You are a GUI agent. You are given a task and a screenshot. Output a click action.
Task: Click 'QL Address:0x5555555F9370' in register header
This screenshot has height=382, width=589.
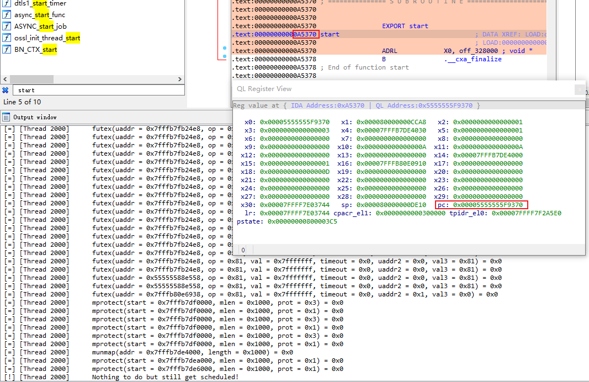coord(424,105)
